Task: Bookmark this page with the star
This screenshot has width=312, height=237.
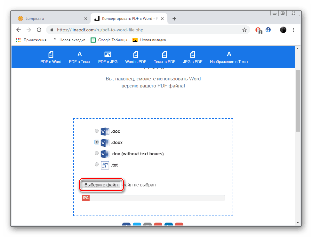Action: coord(244,30)
